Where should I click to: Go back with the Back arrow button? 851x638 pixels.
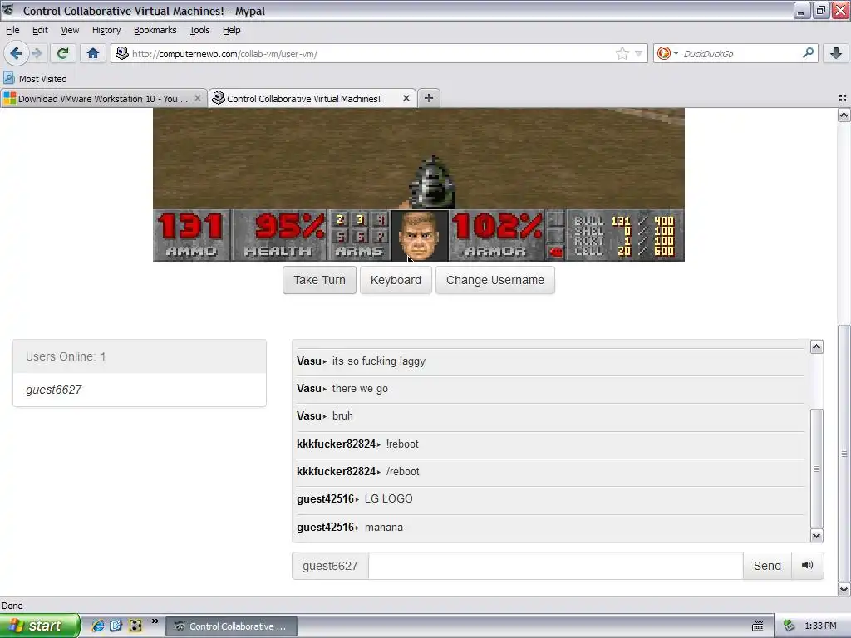[x=17, y=53]
